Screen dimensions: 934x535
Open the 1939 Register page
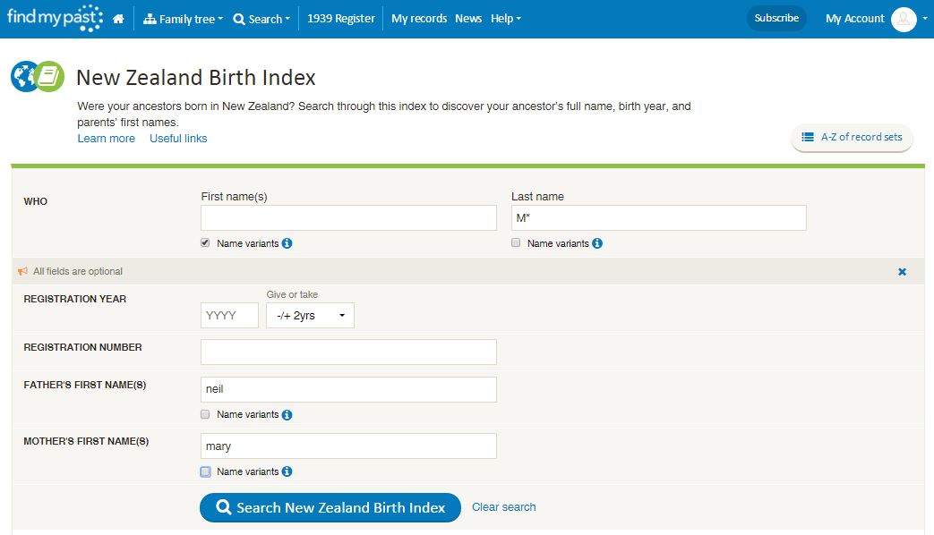(x=341, y=19)
